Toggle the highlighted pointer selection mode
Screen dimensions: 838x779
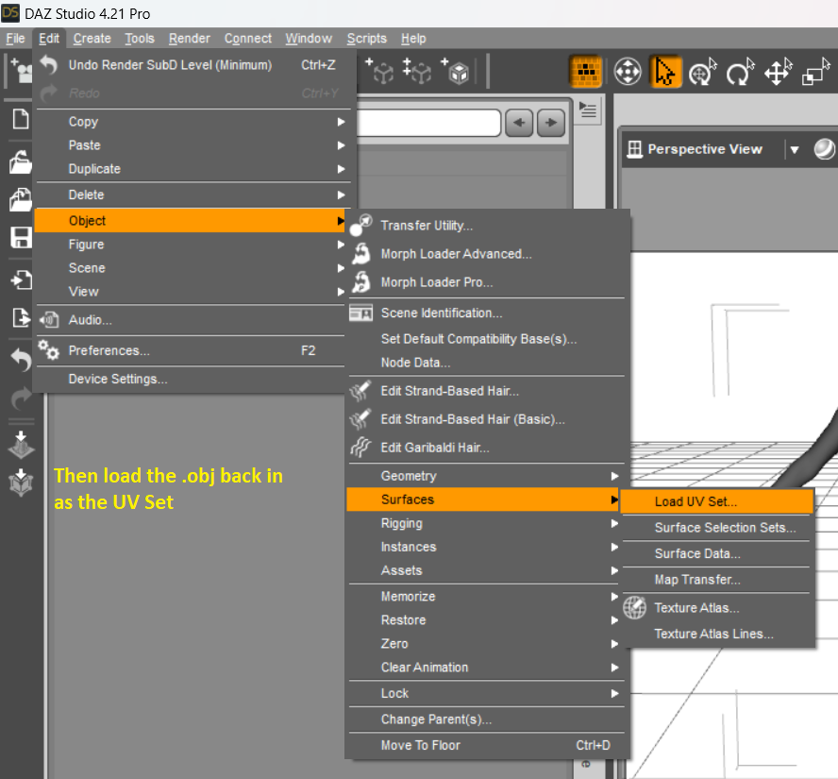[665, 72]
